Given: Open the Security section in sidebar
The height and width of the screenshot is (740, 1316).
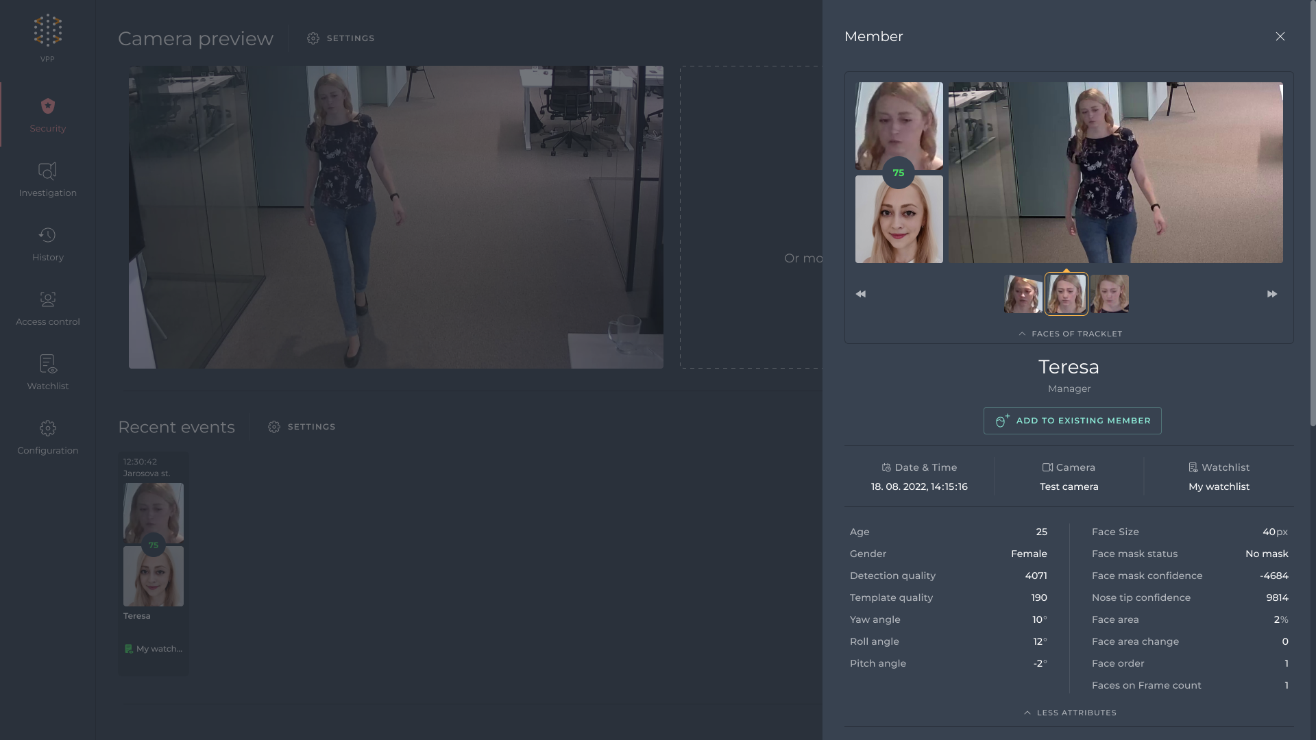Looking at the screenshot, I should coord(47,115).
